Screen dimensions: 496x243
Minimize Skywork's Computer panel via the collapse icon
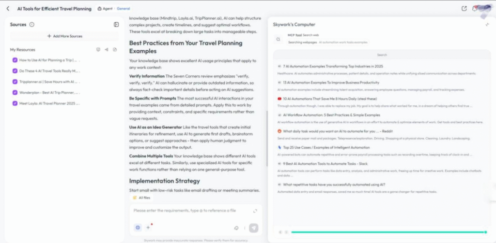point(487,25)
